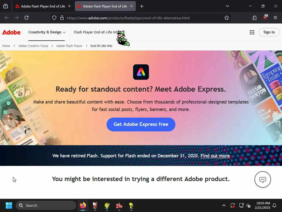The height and width of the screenshot is (212, 282).
Task: Expand Creativity & Design menu
Action: pyautogui.click(x=47, y=32)
